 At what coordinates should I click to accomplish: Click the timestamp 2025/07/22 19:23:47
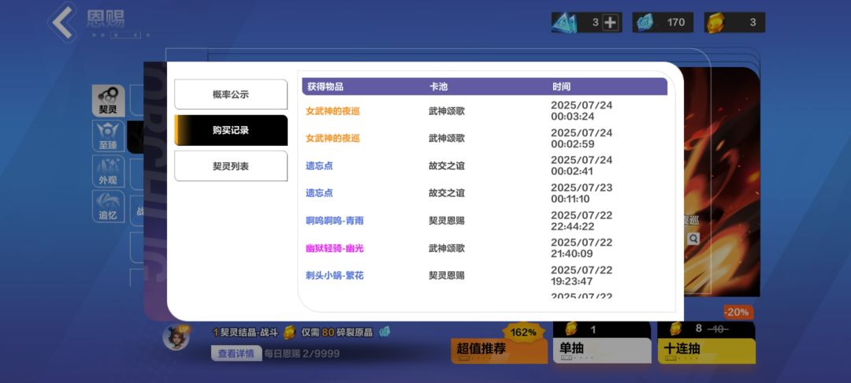coord(582,276)
